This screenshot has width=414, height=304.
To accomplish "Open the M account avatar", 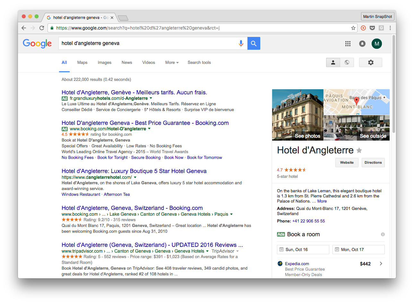I will (x=377, y=44).
